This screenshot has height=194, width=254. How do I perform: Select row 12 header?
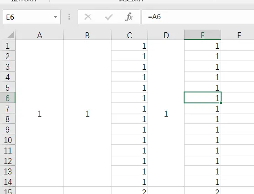click(x=8, y=160)
